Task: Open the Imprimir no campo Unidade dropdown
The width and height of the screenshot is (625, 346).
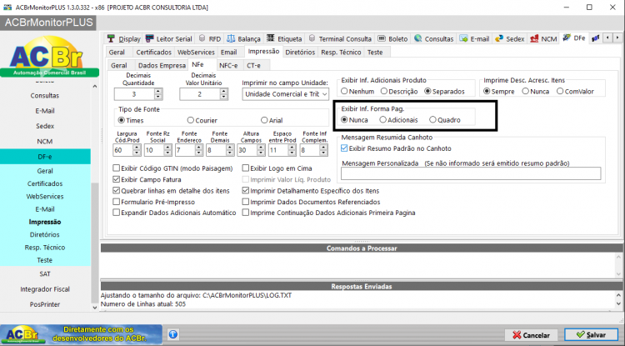Action: coord(285,94)
